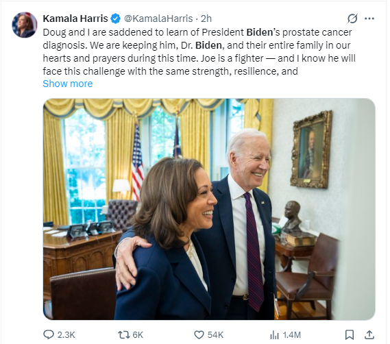This screenshot has width=390, height=344.
Task: Expand tweet text with Show more
Action: pyautogui.click(x=68, y=84)
